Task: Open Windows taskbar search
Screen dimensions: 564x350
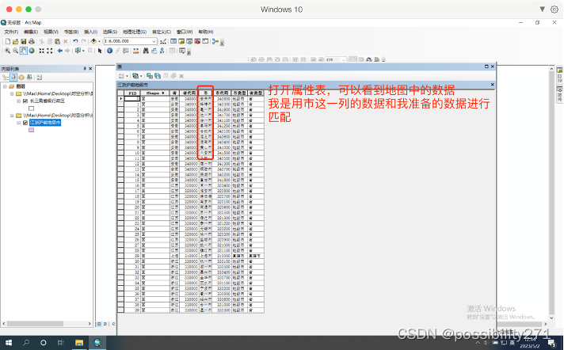Action: pyautogui.click(x=26, y=343)
